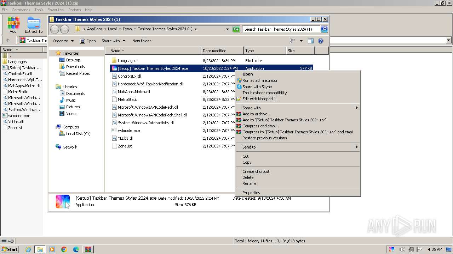Click the Open toolbar button in Explorer
The image size is (453, 254).
(x=88, y=41)
